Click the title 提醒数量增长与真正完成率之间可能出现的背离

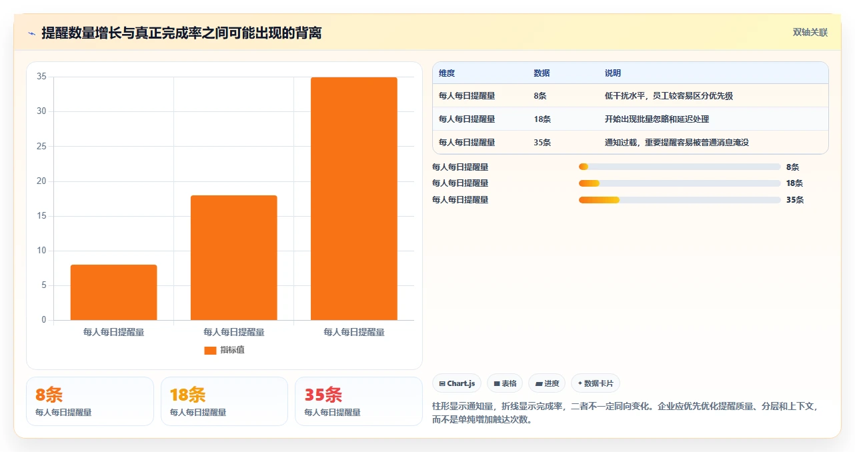pos(181,33)
